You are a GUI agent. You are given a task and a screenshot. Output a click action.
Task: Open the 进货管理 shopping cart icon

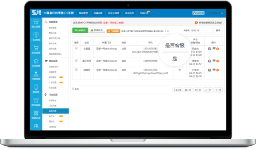tap(36, 50)
